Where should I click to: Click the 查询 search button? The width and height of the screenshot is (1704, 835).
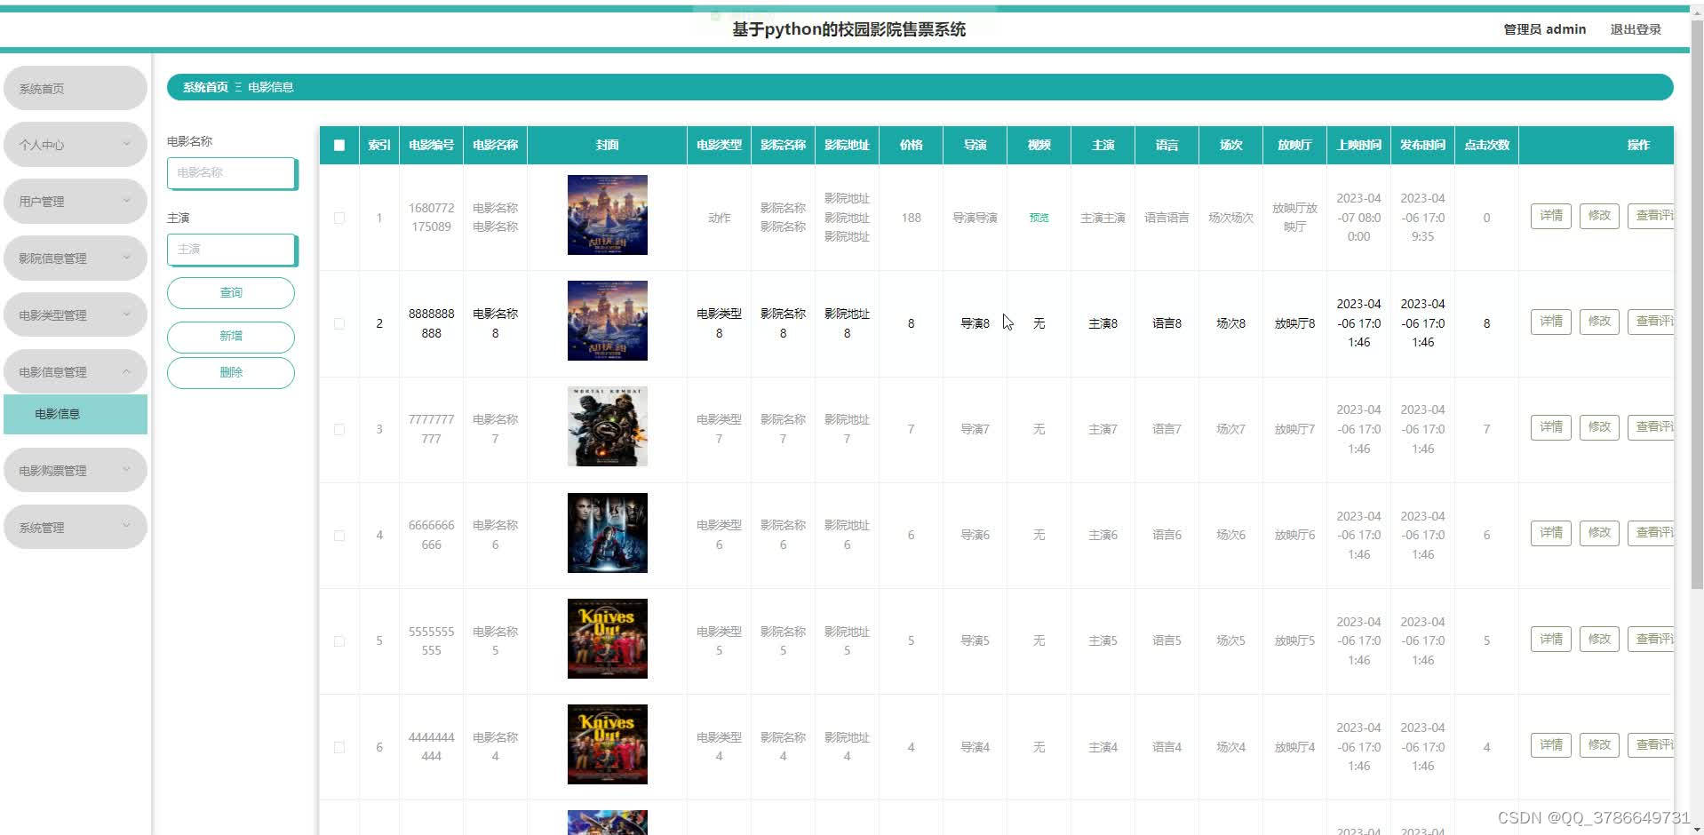tap(231, 293)
